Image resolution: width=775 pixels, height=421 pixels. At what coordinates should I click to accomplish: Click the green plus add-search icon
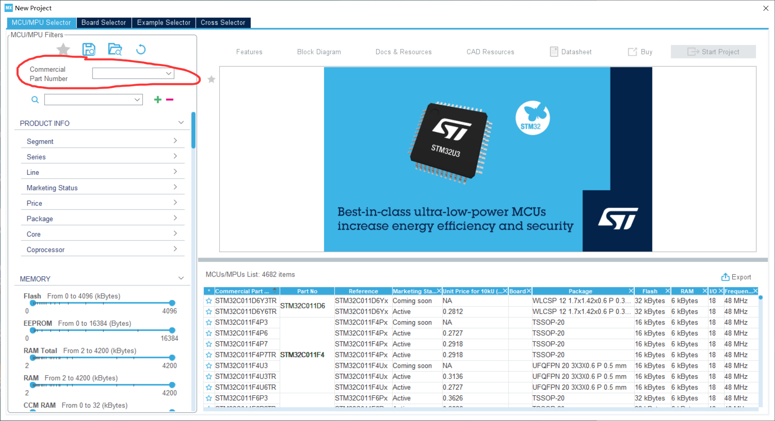pos(158,99)
